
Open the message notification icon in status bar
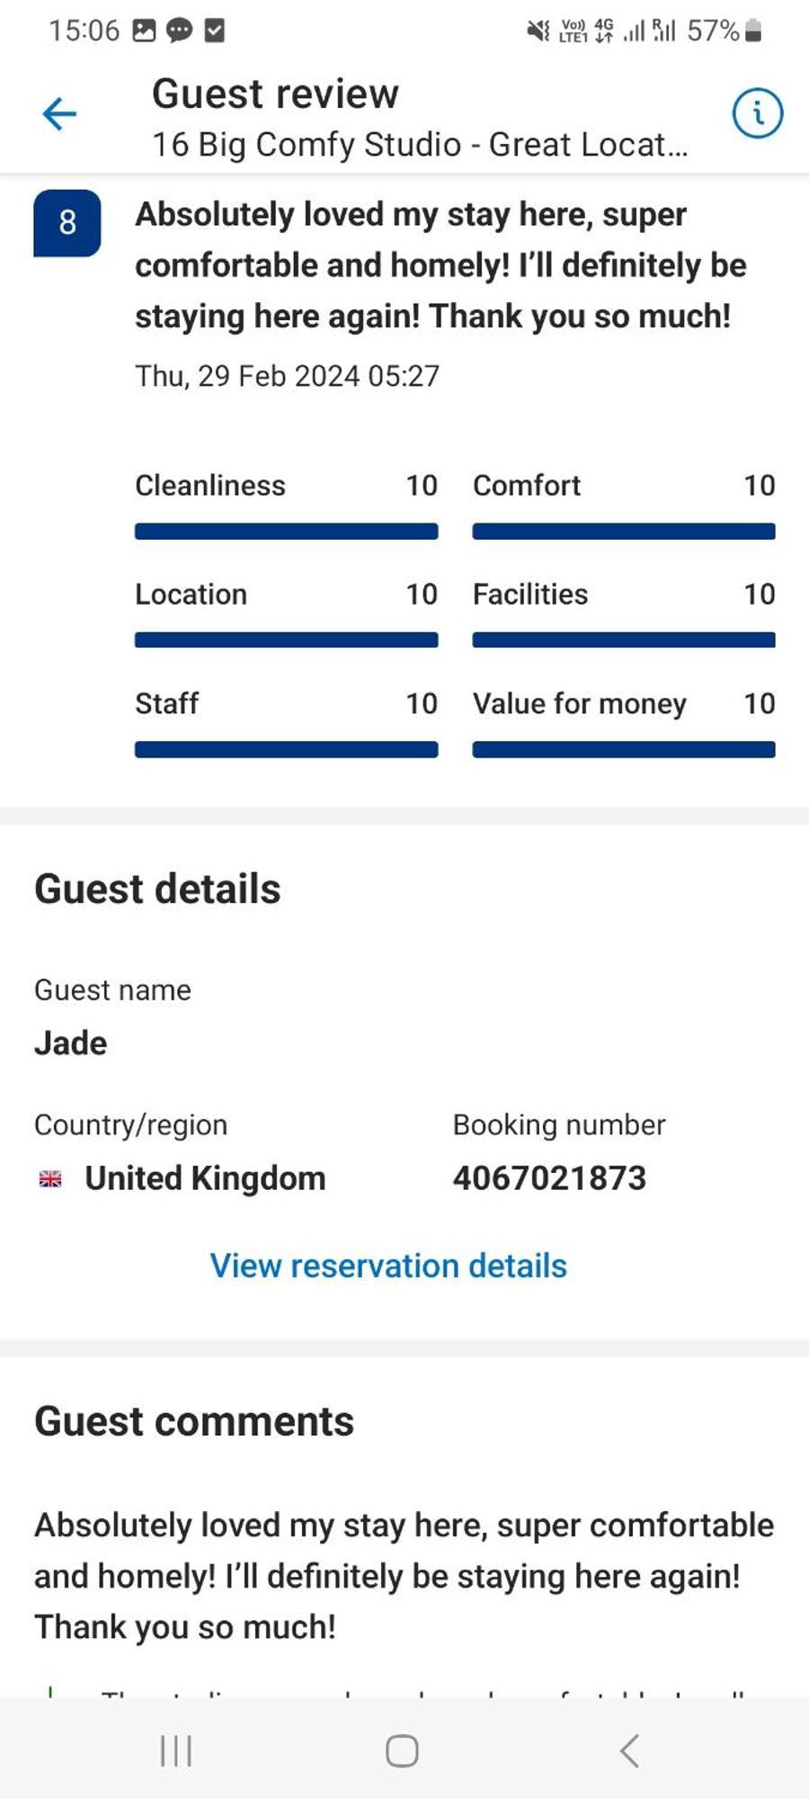(x=180, y=31)
